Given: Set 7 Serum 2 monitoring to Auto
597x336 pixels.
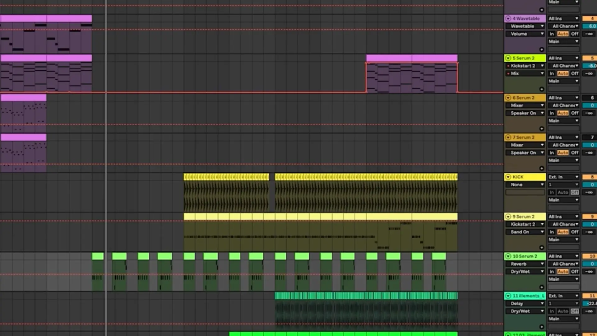Looking at the screenshot, I should pyautogui.click(x=563, y=153).
